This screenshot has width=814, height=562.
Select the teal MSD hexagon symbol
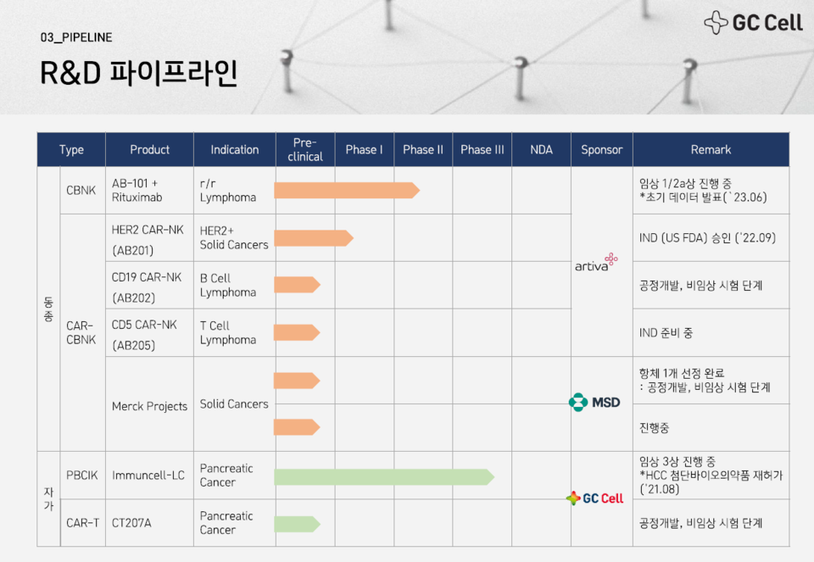tap(578, 403)
